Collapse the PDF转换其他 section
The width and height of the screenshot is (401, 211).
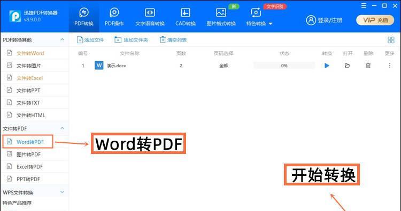62,40
